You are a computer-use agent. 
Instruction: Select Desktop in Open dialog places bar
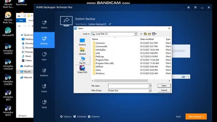82,42
